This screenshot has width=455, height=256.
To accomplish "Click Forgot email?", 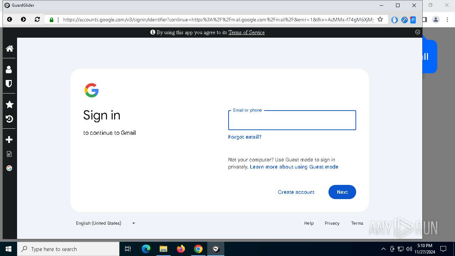I will pyautogui.click(x=245, y=137).
